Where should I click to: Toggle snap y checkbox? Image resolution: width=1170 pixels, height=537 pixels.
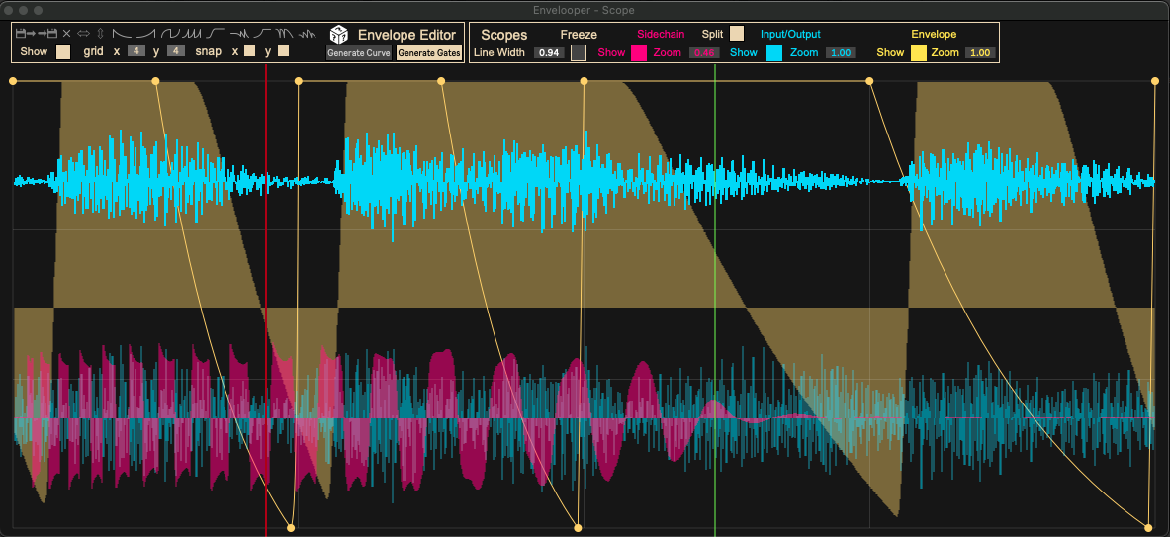283,51
